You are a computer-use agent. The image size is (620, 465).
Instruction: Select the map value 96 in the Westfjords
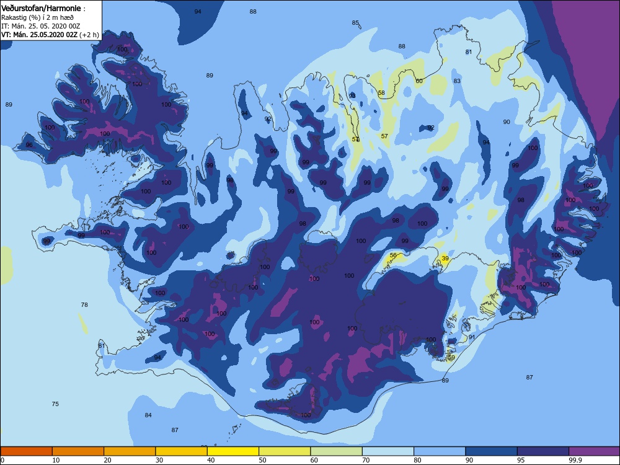29,144
